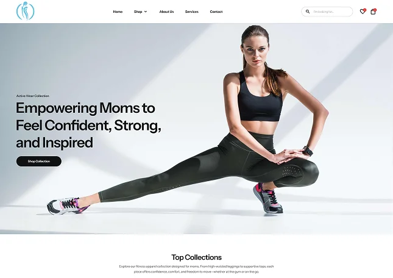Image resolution: width=393 pixels, height=278 pixels.
Task: Click the model's smartwatch in hero image
Action: (308, 151)
